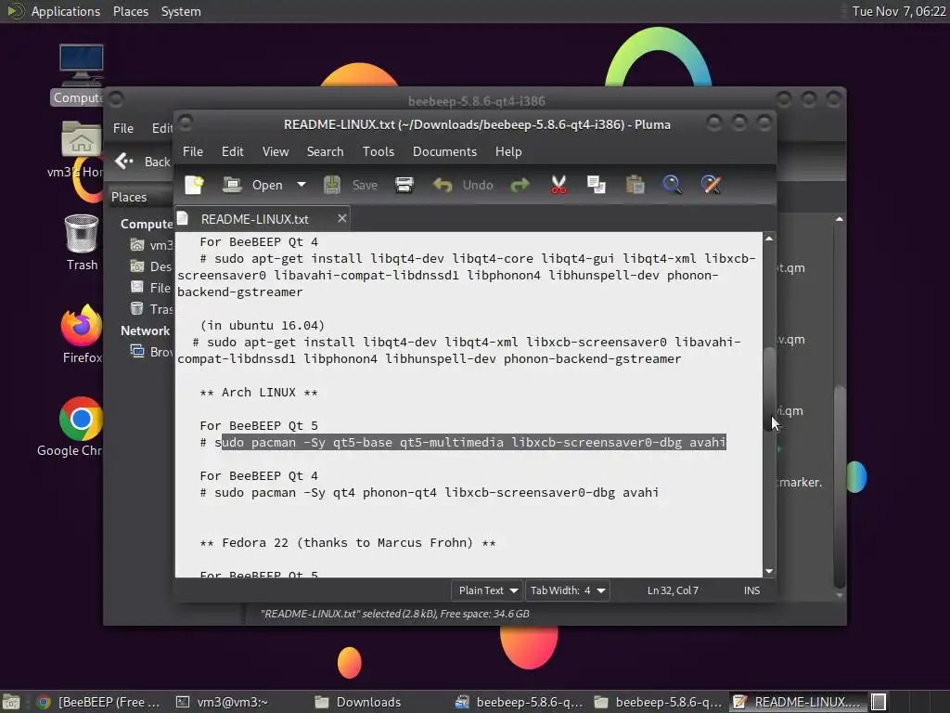Screen dimensions: 950x713
Task: Click the Undo arrow icon
Action: 443,185
